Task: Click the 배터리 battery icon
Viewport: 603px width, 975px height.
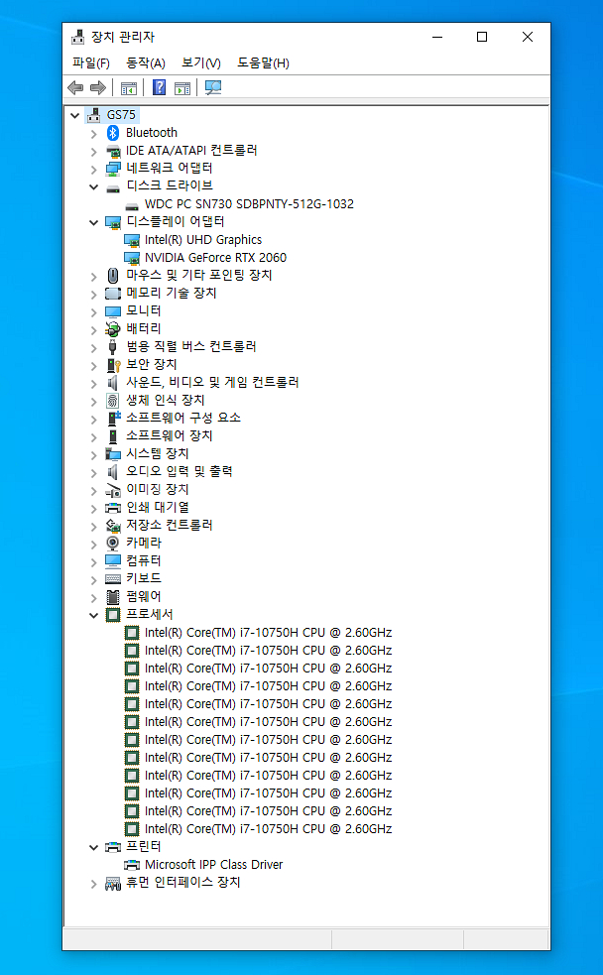Action: (112, 328)
